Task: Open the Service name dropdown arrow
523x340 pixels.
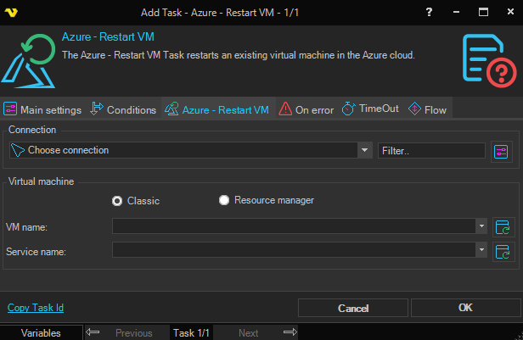Action: click(x=481, y=252)
